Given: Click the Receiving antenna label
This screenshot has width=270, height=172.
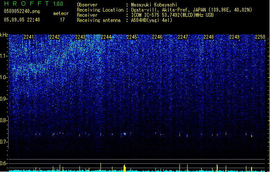Looking at the screenshot, I should pos(99,20).
